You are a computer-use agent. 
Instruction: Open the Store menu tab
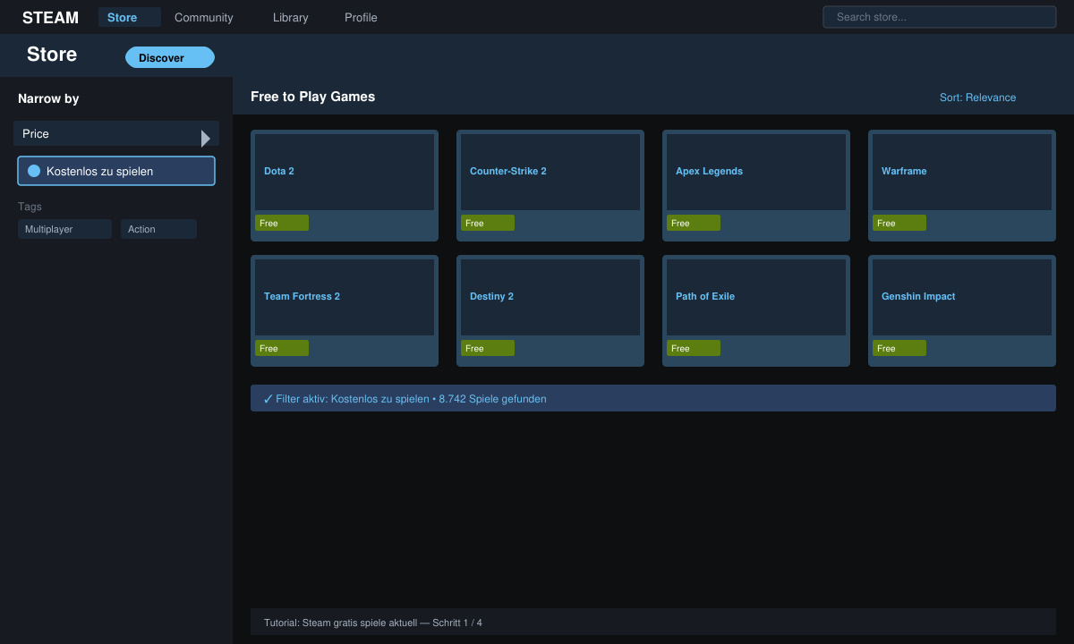tap(130, 17)
